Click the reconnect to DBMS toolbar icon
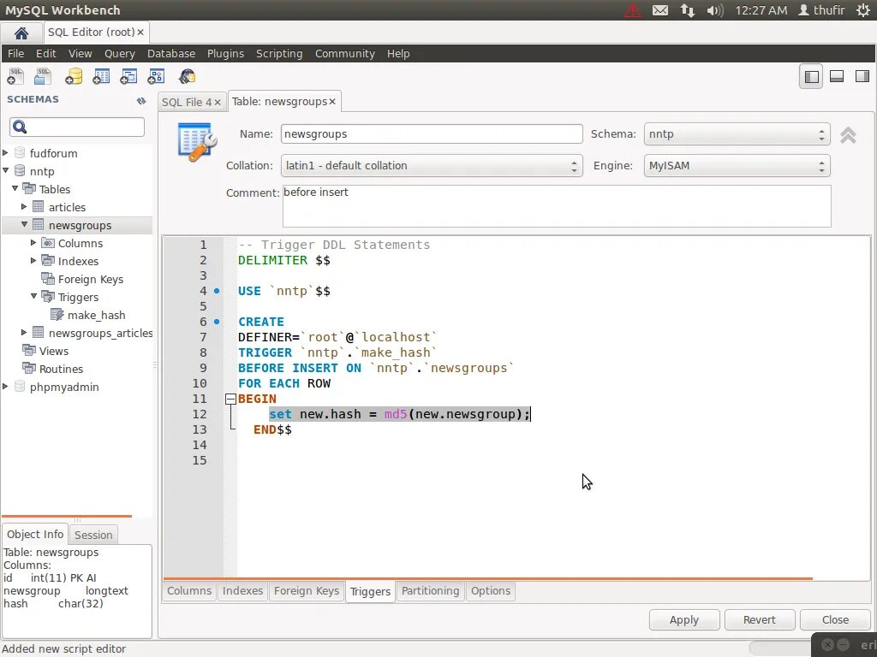877x657 pixels. [x=187, y=76]
